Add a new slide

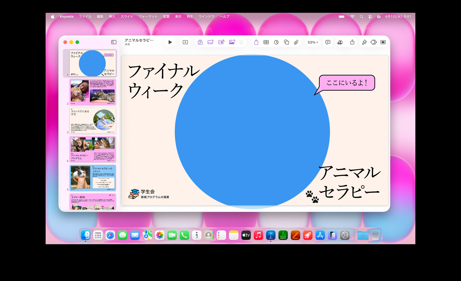(185, 42)
